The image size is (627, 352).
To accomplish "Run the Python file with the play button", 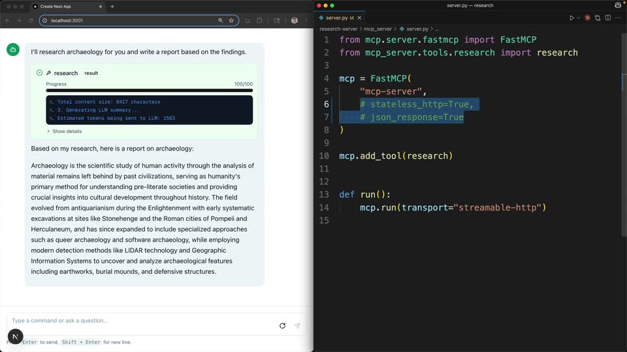I will click(x=572, y=18).
